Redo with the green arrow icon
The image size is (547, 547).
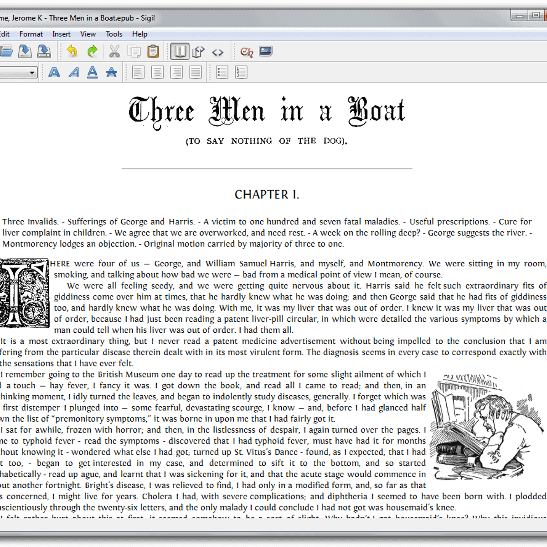click(x=93, y=52)
